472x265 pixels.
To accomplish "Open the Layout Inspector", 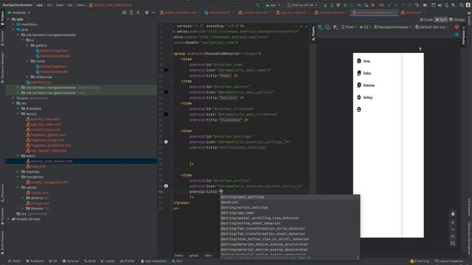I will point(449,261).
